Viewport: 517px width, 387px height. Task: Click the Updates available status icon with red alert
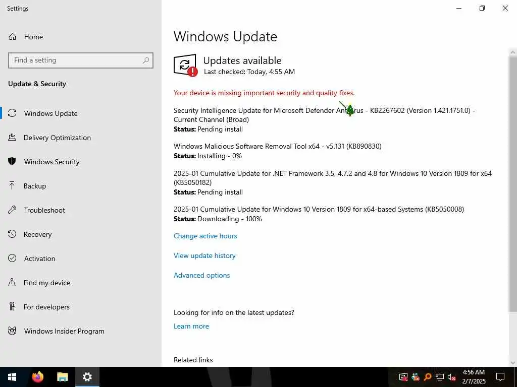point(186,65)
